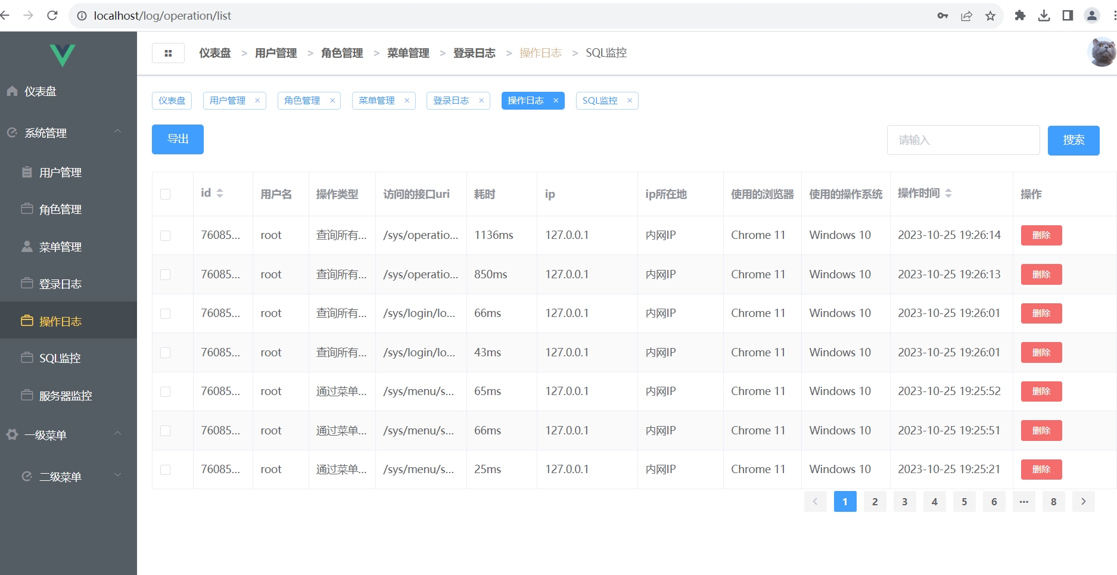
Task: Collapse the 一级菜单 submenu
Action: 69,435
